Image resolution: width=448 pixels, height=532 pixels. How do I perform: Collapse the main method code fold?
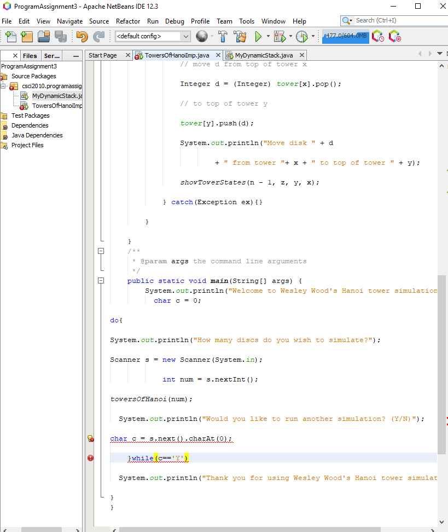[101, 281]
